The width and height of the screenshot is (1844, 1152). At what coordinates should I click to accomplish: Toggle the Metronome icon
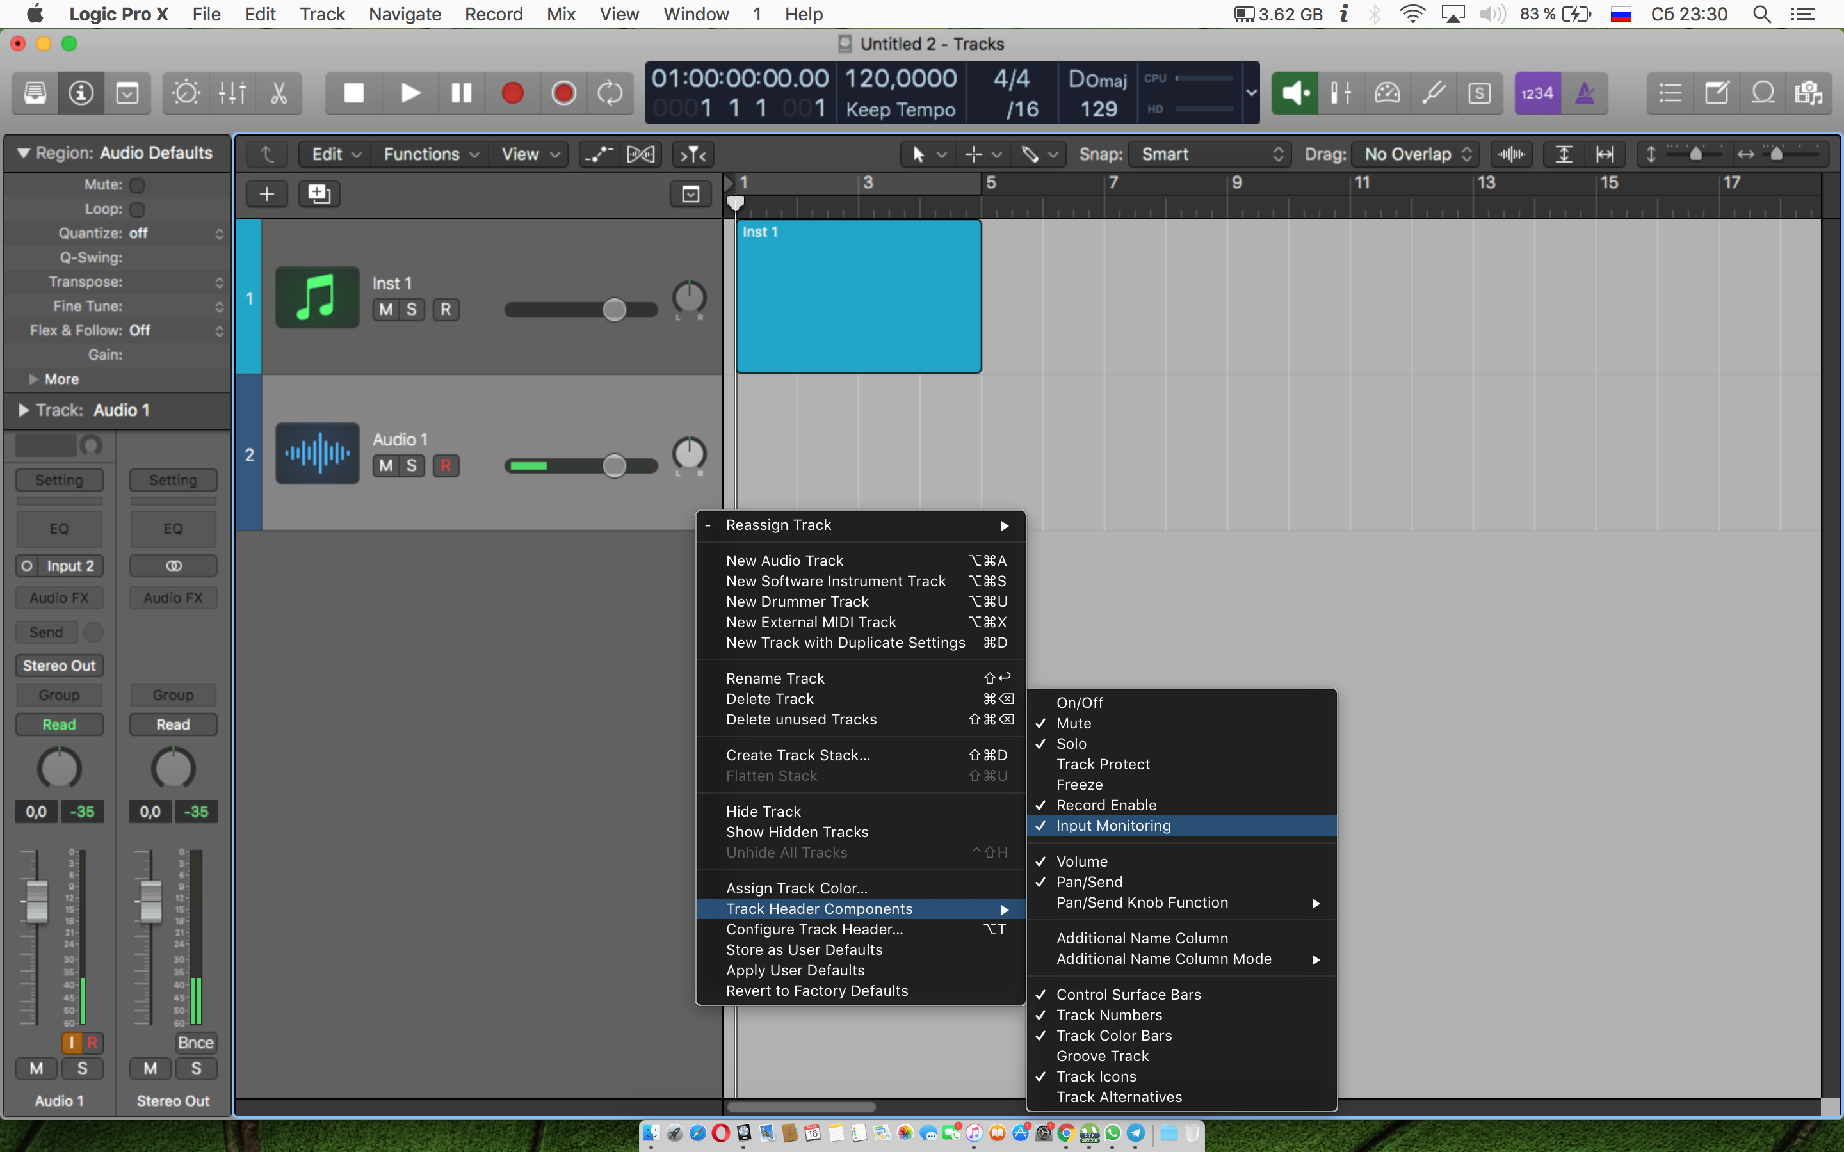coord(1585,93)
